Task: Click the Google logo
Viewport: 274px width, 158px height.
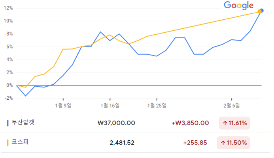Action: [x=238, y=5]
